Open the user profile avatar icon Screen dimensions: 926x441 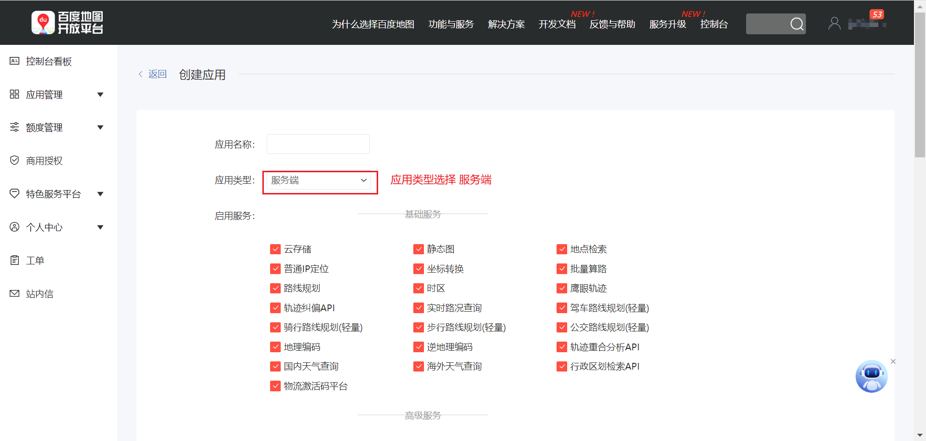pos(834,24)
